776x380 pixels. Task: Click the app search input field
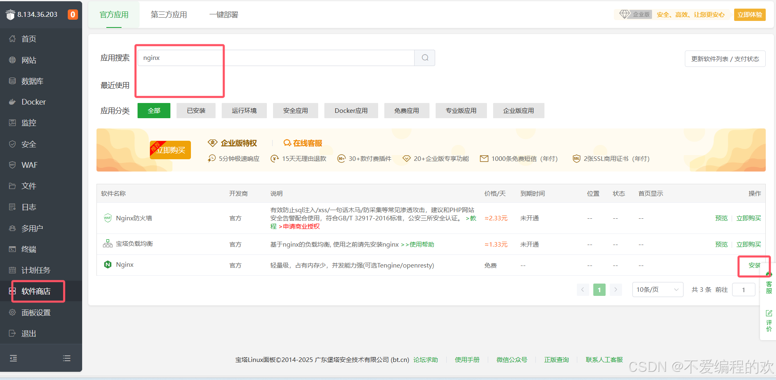tap(276, 58)
